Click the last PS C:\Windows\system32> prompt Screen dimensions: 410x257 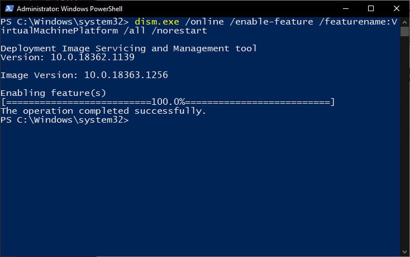[x=65, y=120]
